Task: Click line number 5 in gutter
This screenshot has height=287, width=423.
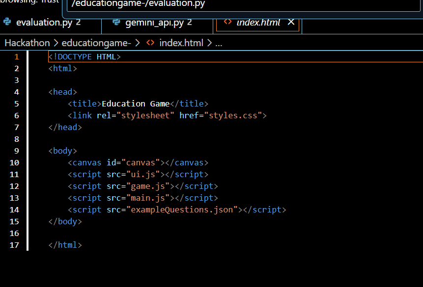Action: coord(16,104)
